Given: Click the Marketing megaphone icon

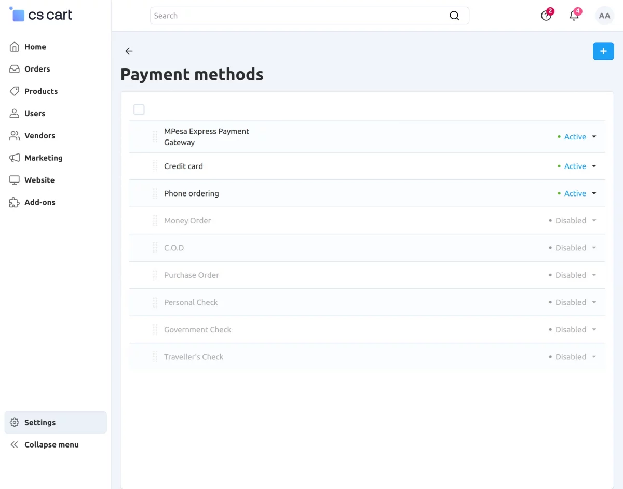Looking at the screenshot, I should point(15,158).
